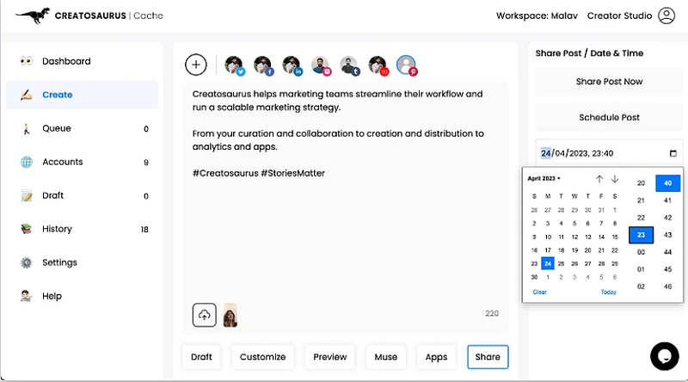Open Draft in the sidebar
This screenshot has width=688, height=382.
coord(82,195)
